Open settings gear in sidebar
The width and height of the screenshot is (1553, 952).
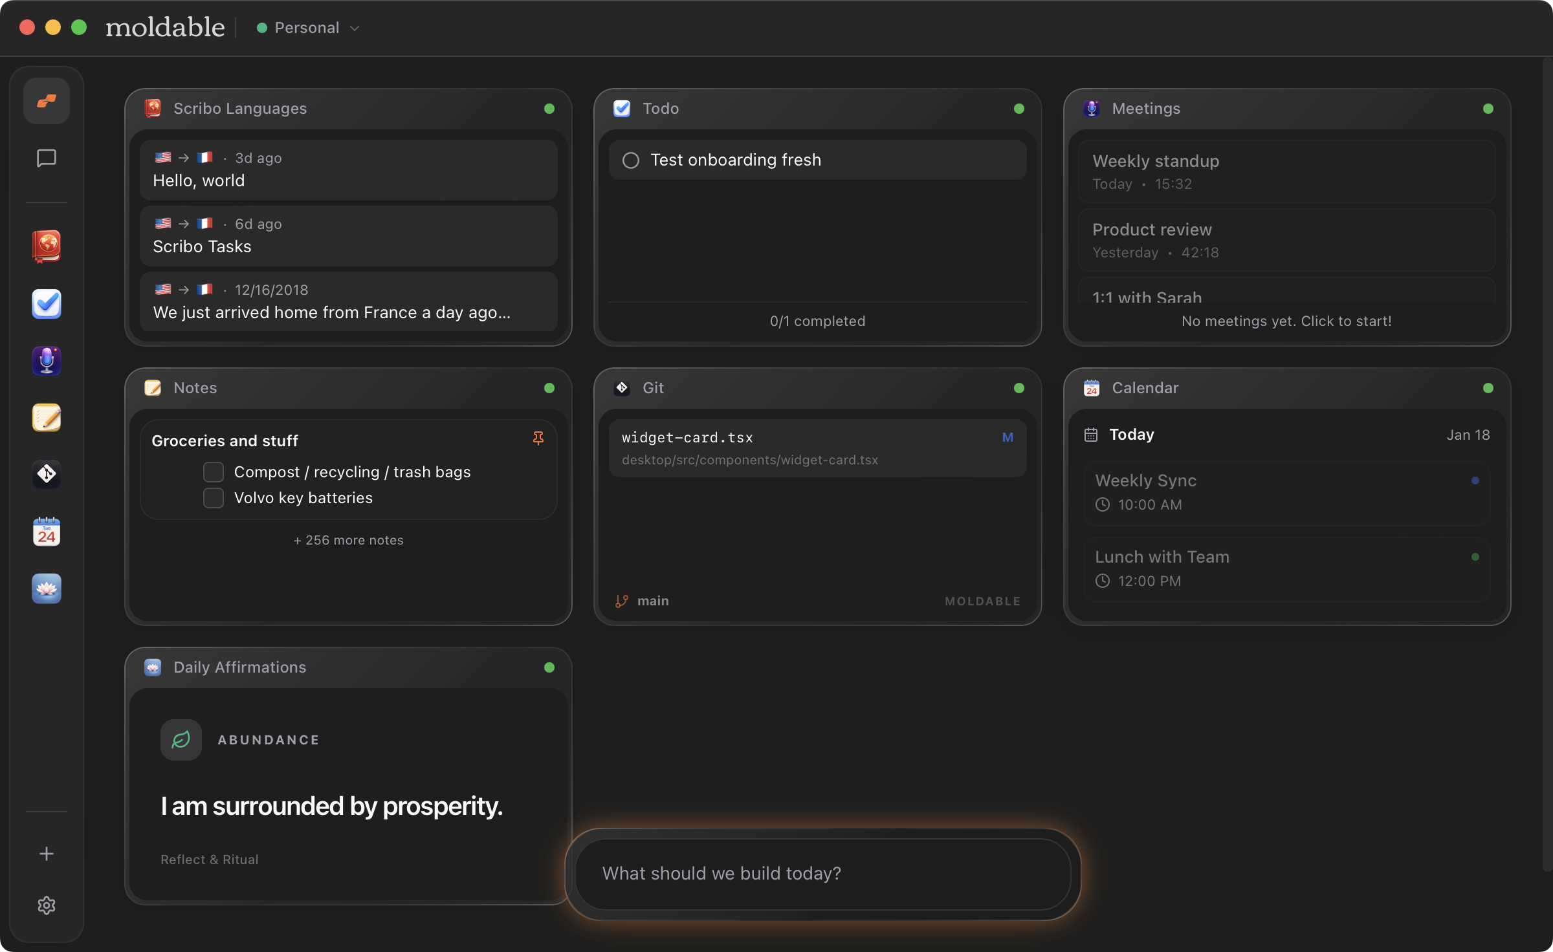tap(47, 905)
